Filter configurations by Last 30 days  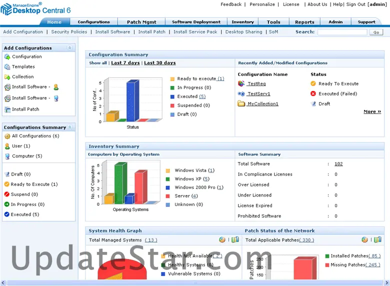160,63
